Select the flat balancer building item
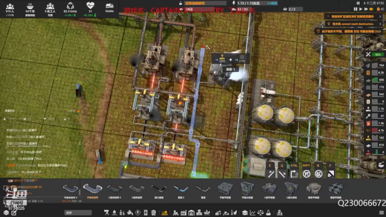 [225, 190]
